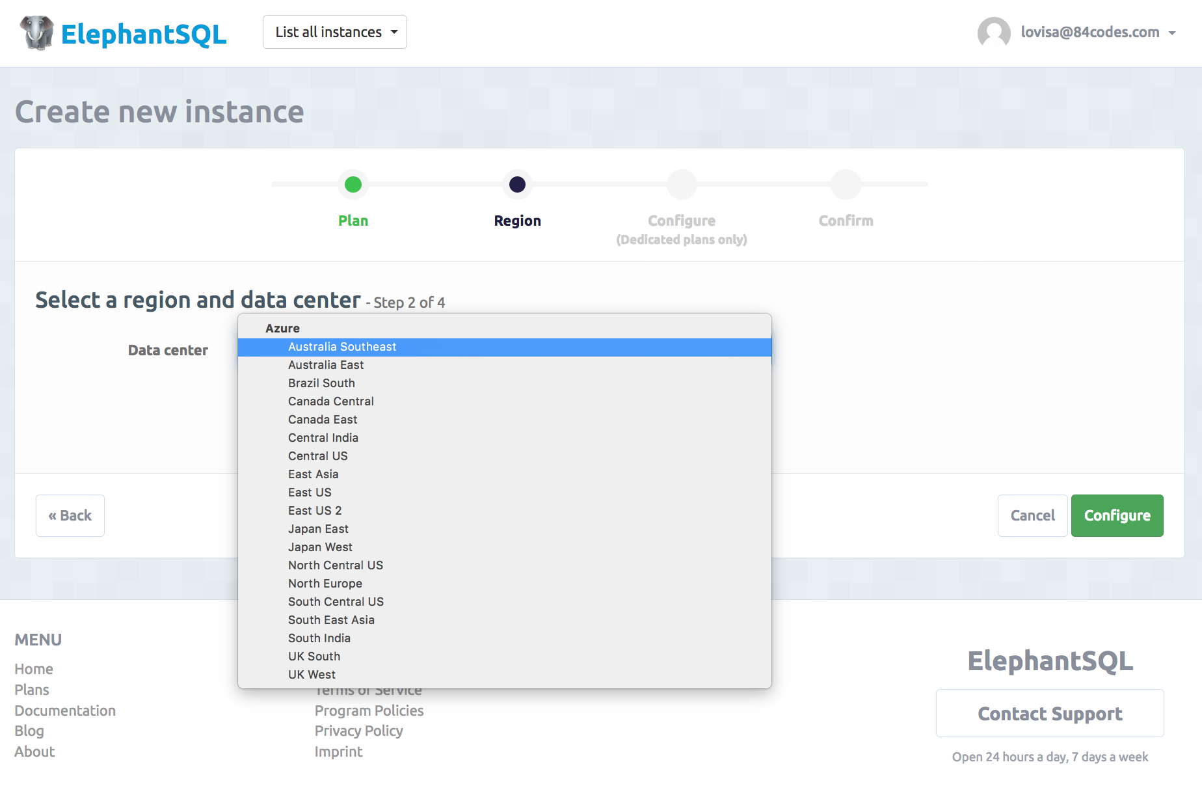The width and height of the screenshot is (1202, 786).
Task: Click the dark Region step circle
Action: pos(517,185)
